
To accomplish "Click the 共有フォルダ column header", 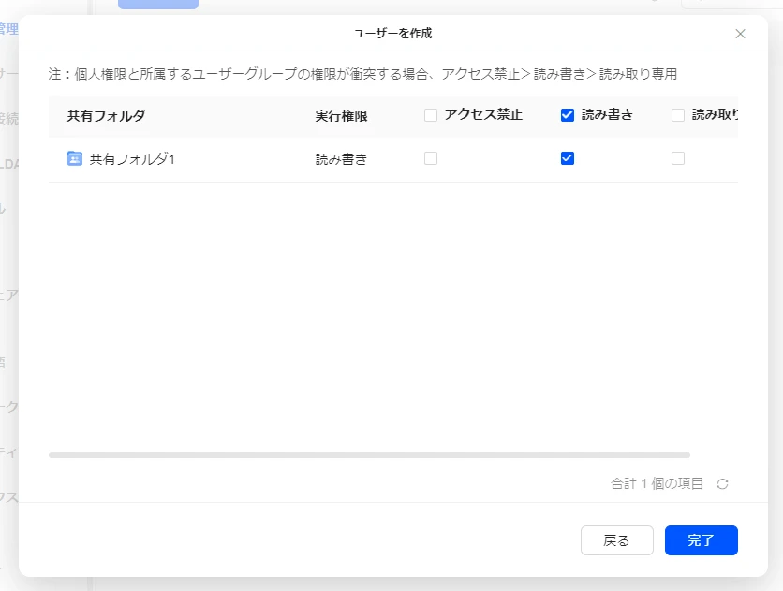I will coord(106,116).
